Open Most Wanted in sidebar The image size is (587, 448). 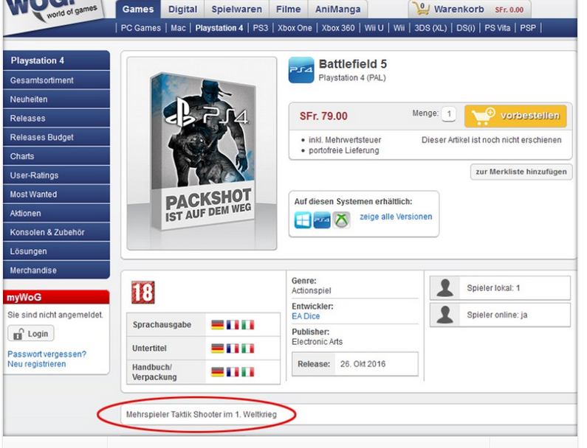(x=57, y=195)
